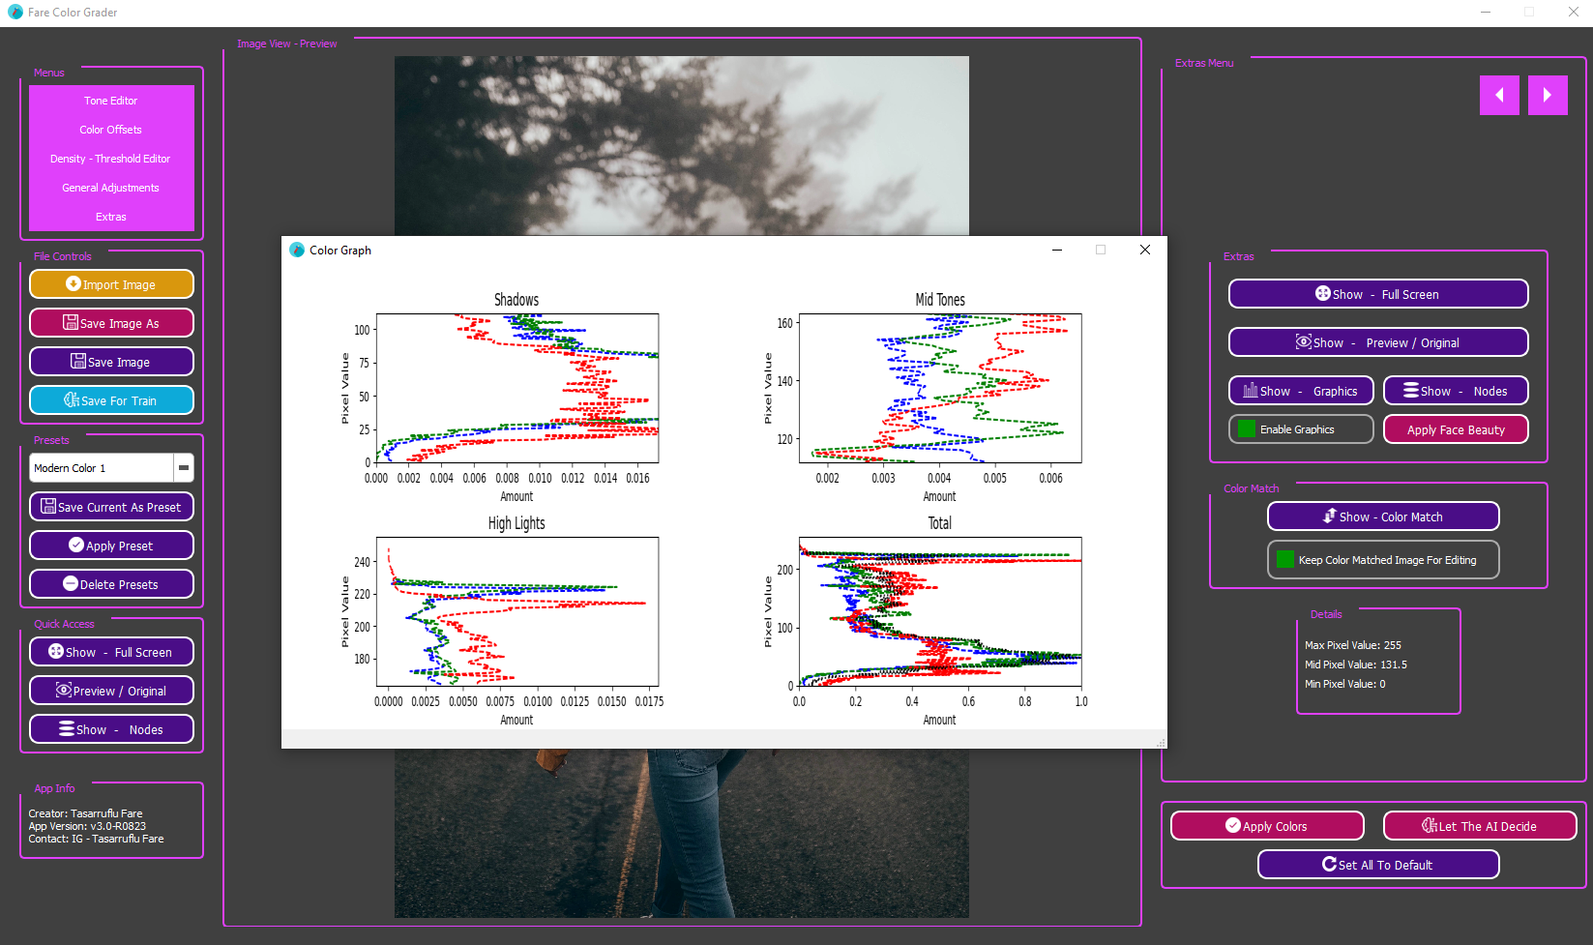The height and width of the screenshot is (945, 1593).
Task: Show Graphics from Extras panel
Action: [x=1301, y=391]
